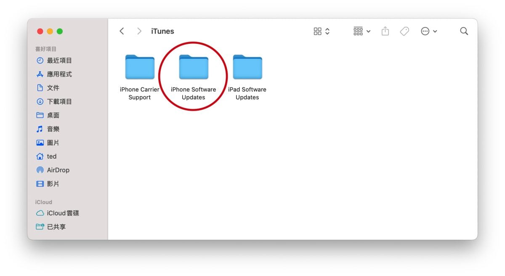The width and height of the screenshot is (505, 276).
Task: Click the forward navigation arrow
Action: [x=139, y=31]
